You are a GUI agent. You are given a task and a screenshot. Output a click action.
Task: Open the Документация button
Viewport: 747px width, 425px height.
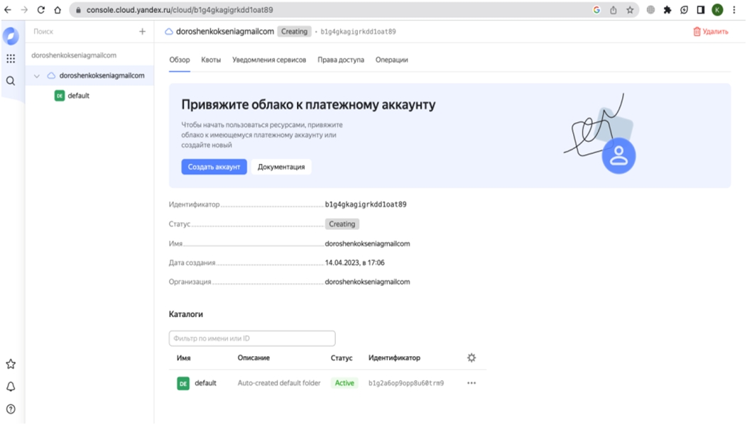[281, 167]
